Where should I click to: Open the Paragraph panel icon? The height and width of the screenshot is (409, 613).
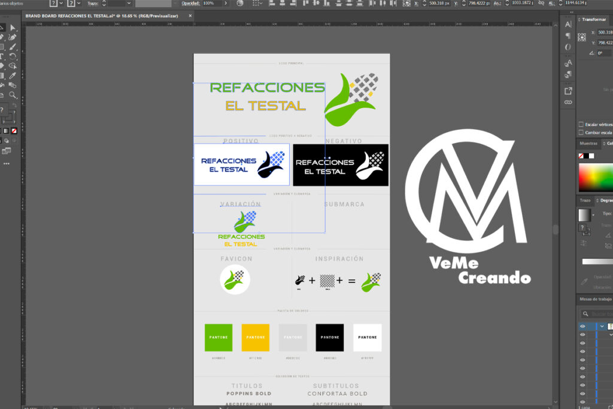(x=568, y=36)
